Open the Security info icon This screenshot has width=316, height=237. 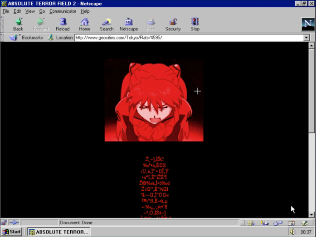click(x=173, y=24)
